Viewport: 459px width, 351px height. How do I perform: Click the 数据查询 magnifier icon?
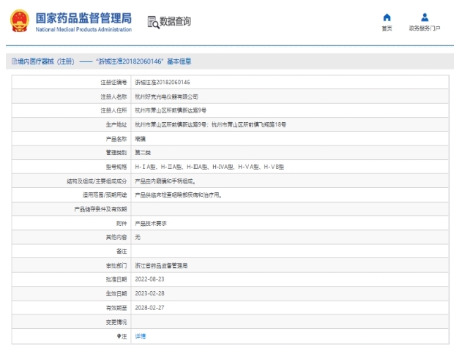coord(153,23)
